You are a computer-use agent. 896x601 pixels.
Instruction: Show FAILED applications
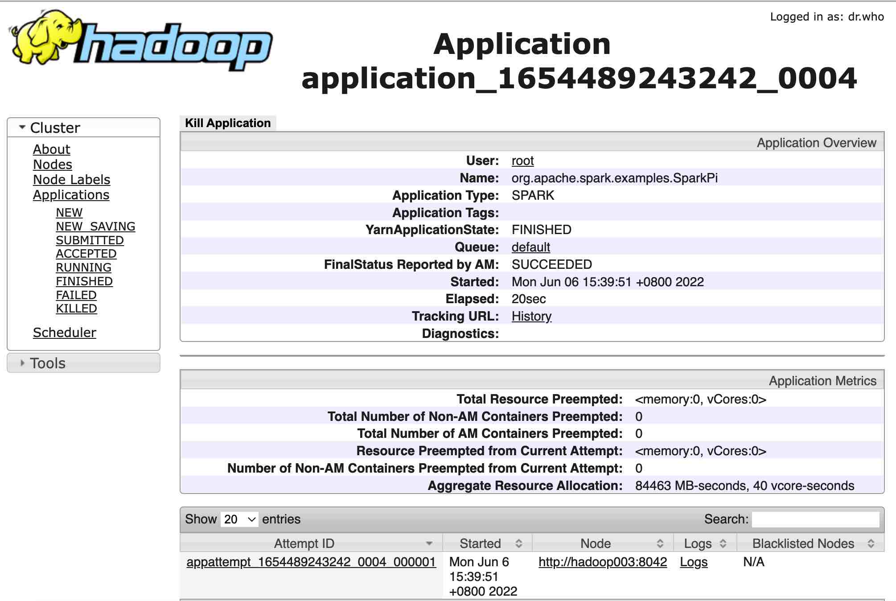[x=76, y=295]
